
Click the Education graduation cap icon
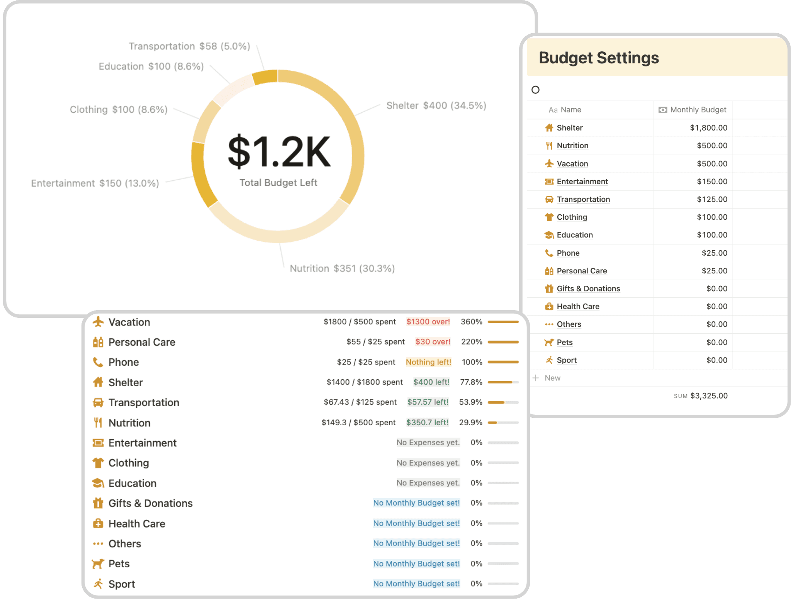pyautogui.click(x=550, y=235)
